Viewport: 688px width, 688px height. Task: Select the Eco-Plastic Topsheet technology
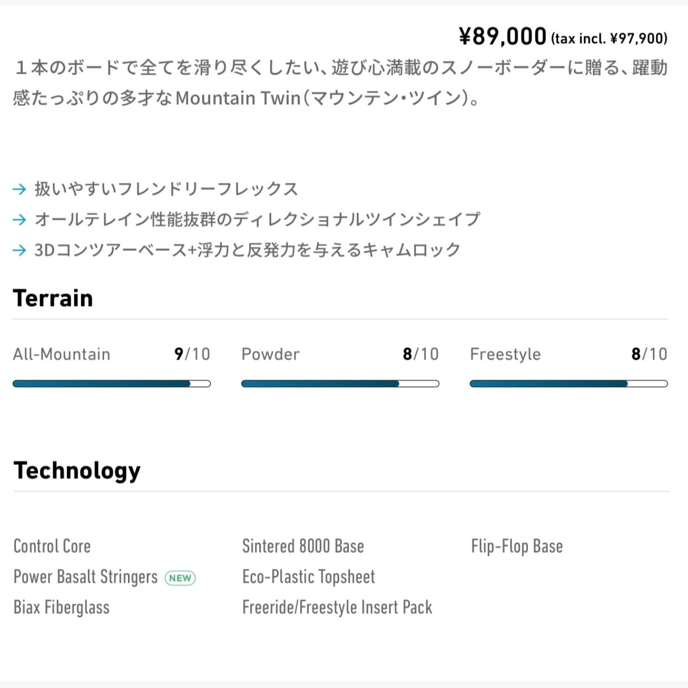309,577
